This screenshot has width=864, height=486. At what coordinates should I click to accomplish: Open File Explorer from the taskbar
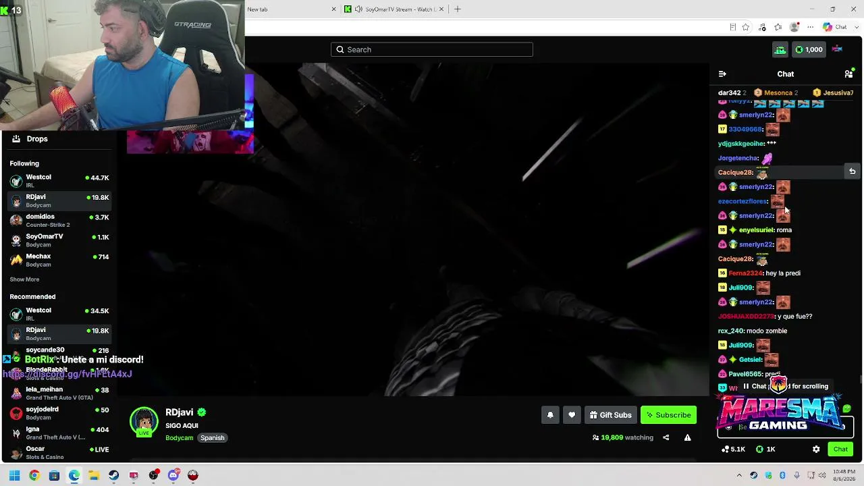94,475
